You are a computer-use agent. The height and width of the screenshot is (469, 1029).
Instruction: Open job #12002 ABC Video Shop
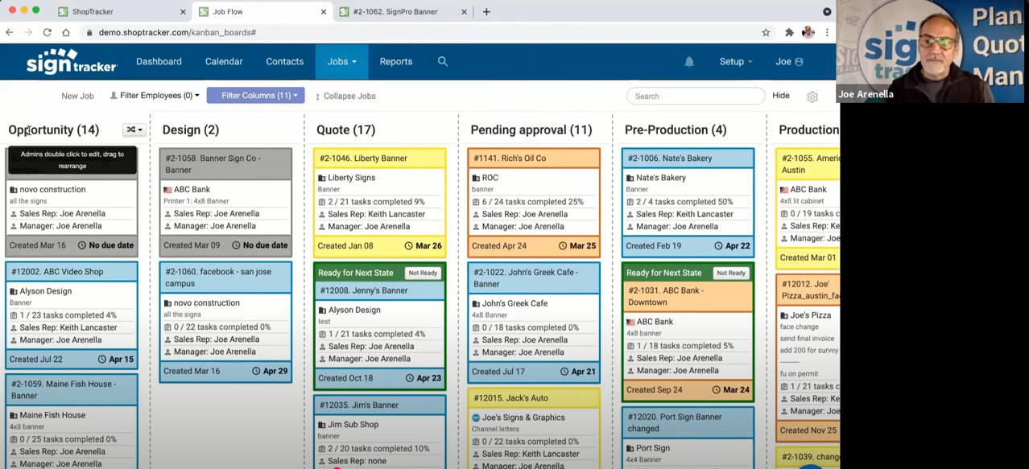(57, 272)
